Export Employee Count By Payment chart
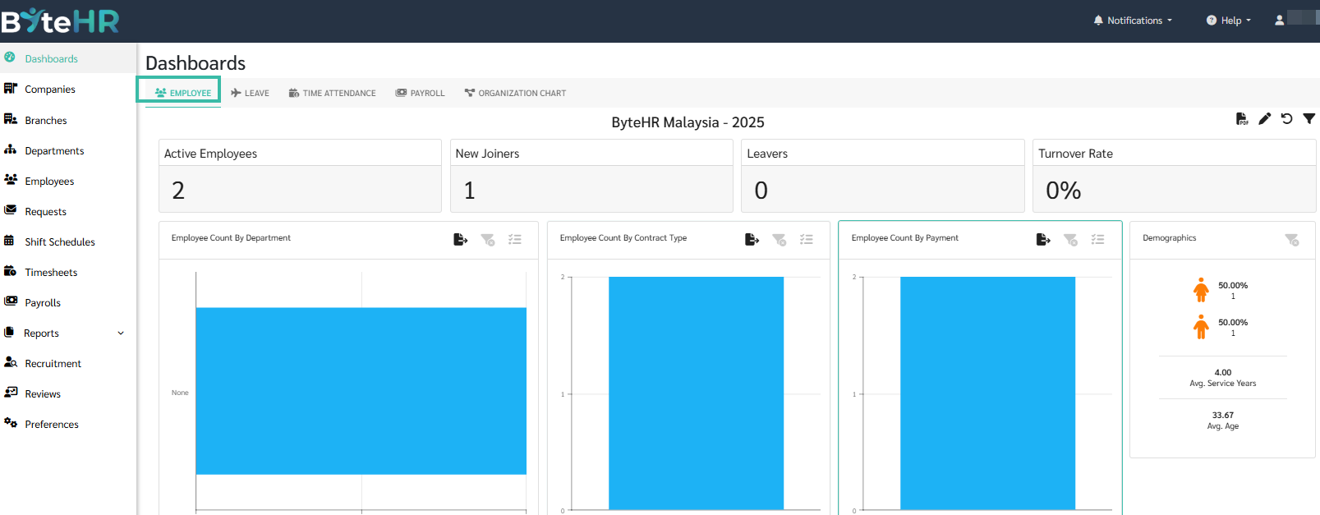The image size is (1320, 515). click(x=1043, y=240)
